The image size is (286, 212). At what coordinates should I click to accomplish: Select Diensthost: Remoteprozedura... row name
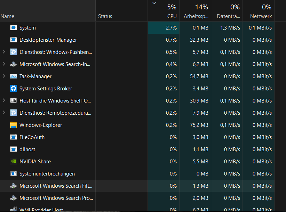point(55,113)
